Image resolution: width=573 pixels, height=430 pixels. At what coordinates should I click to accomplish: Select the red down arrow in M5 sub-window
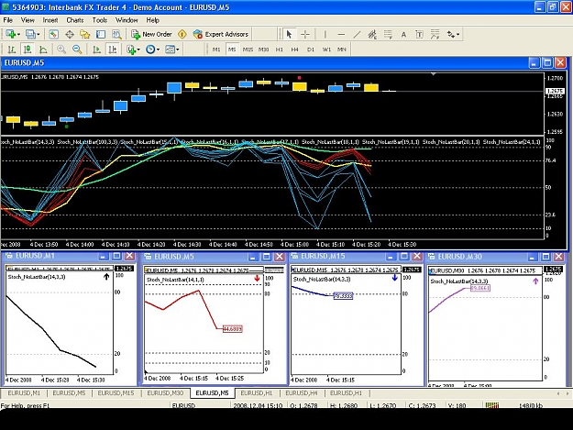click(x=257, y=279)
